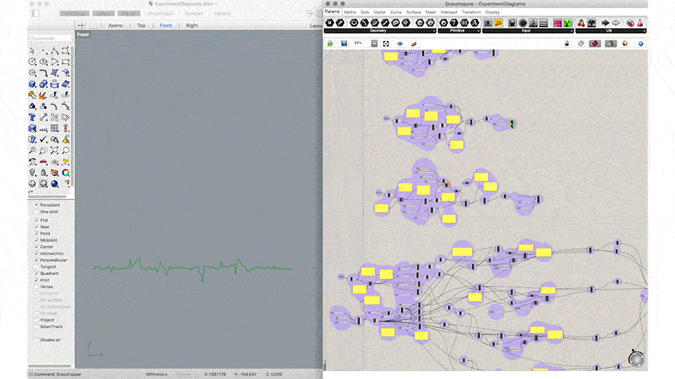Click the Explode tool icon in Rhino
675x379 pixels.
pyautogui.click(x=44, y=95)
